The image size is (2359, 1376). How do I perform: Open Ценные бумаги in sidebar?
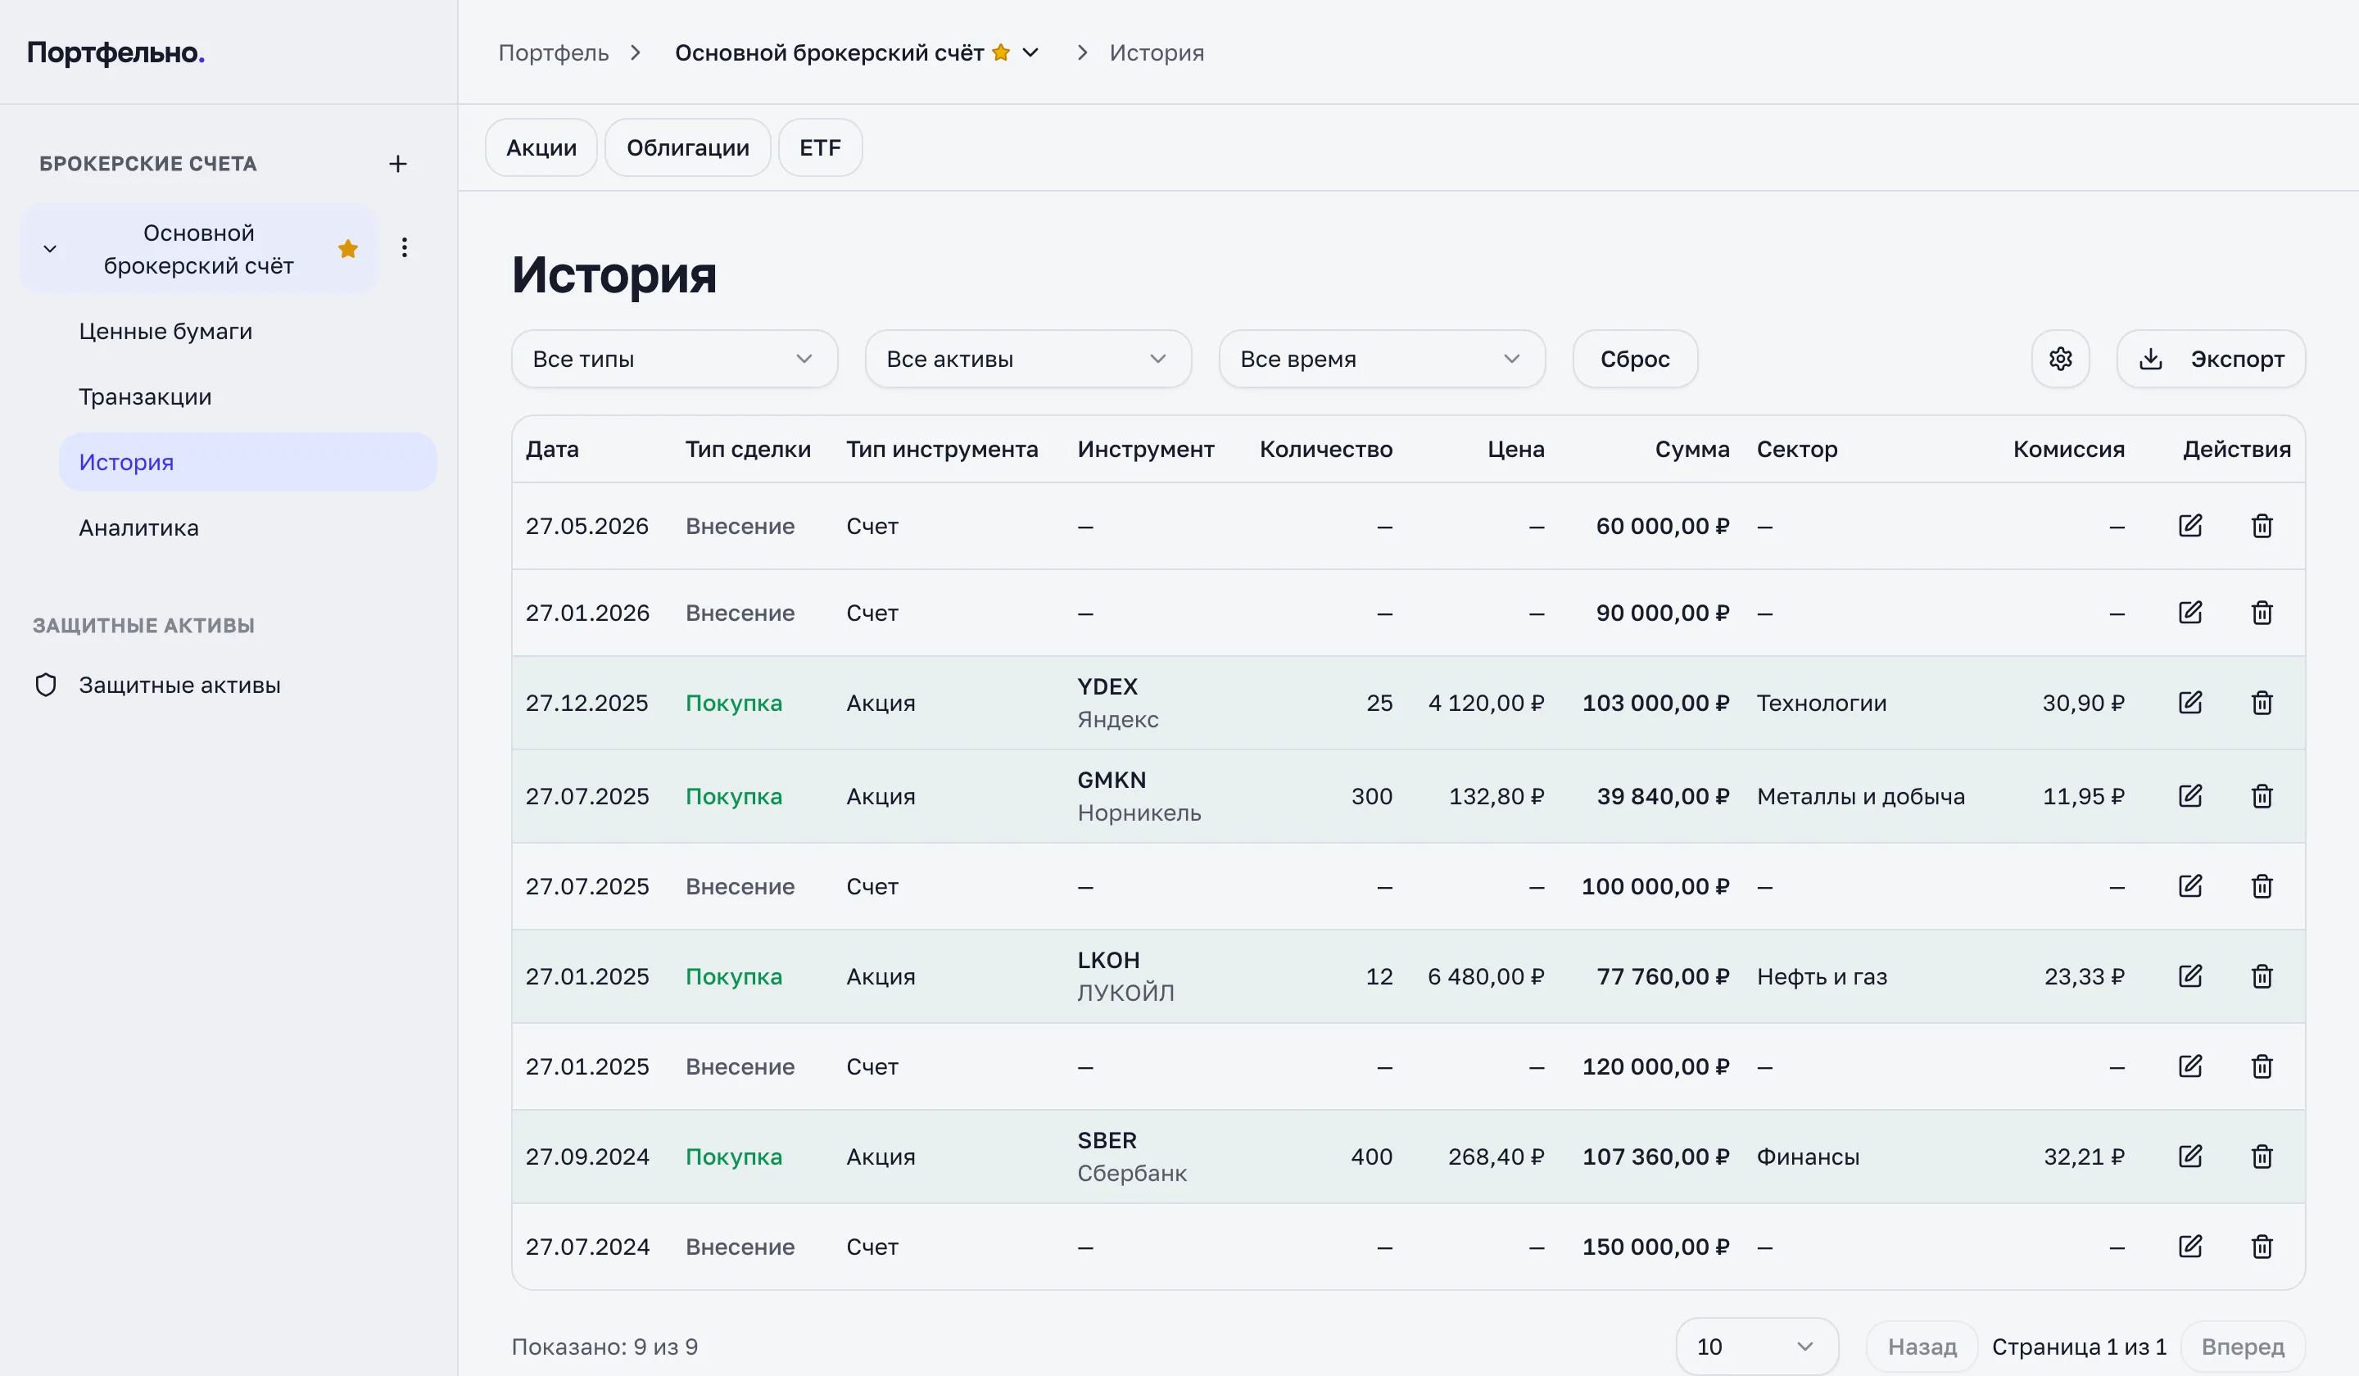coord(165,332)
